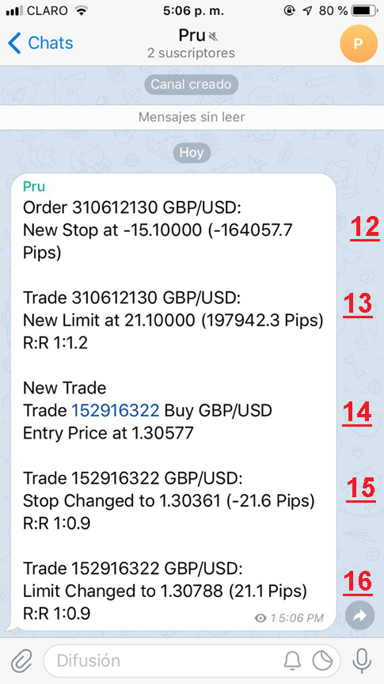Tap the back chevron arrow
This screenshot has width=384, height=684.
[x=14, y=44]
